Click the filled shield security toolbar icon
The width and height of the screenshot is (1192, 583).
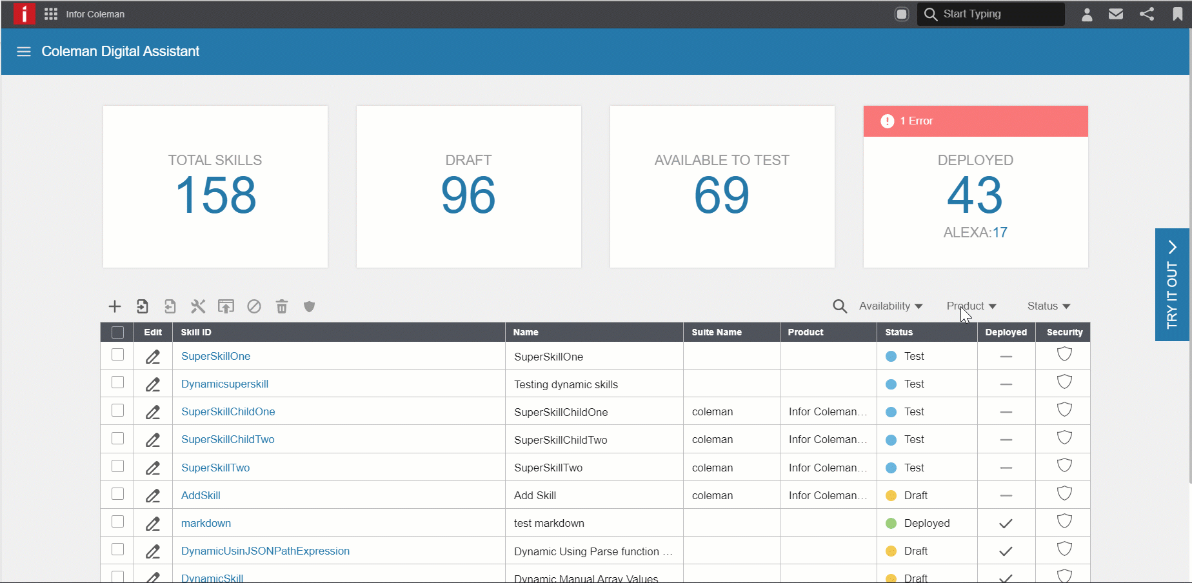click(x=310, y=306)
